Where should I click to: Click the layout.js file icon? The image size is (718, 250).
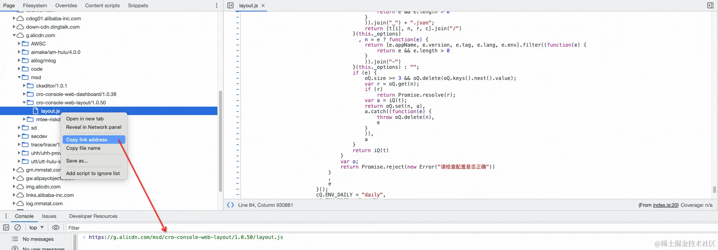point(36,111)
